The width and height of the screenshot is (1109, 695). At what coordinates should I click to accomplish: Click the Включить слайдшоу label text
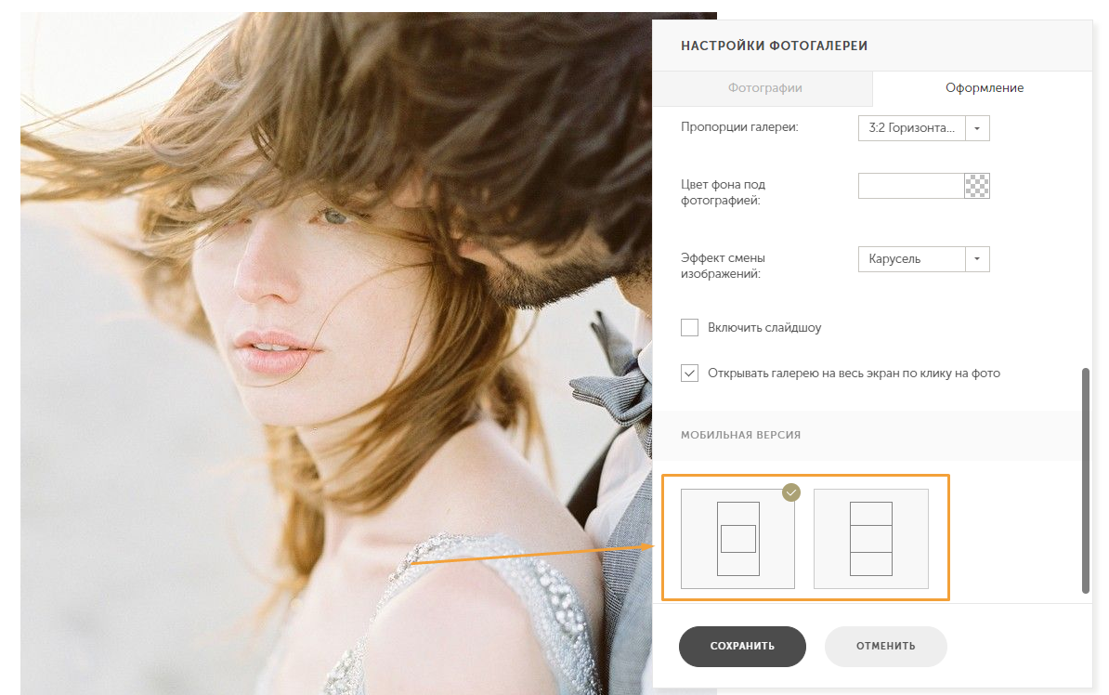click(x=764, y=328)
